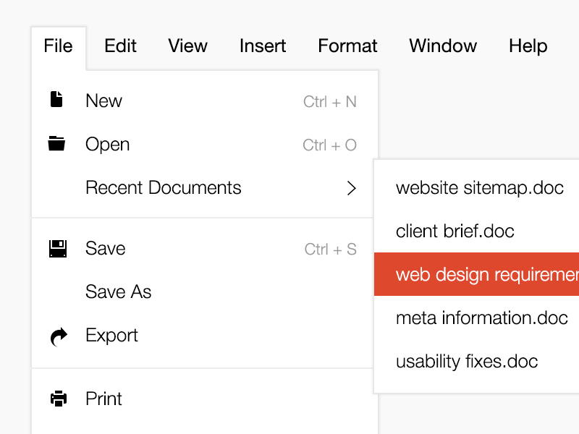Open the View menu
This screenshot has width=579, height=434.
187,46
